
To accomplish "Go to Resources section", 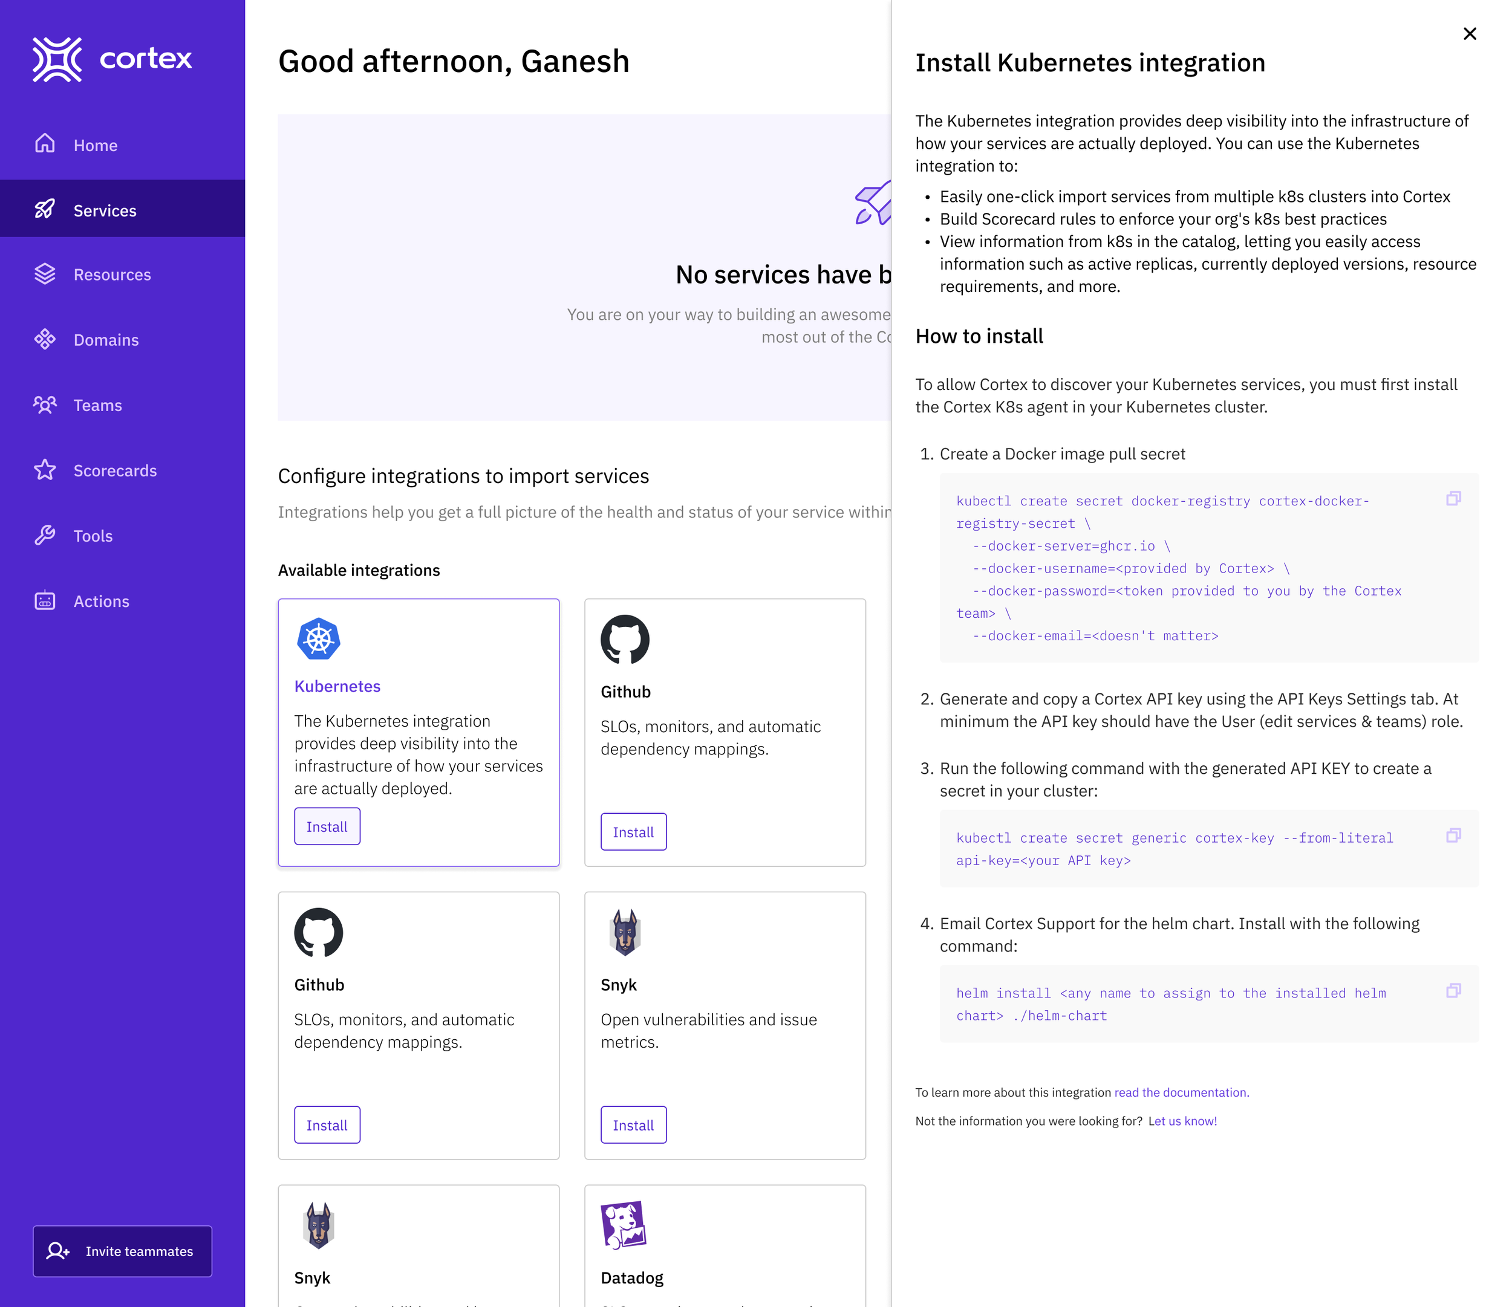I will click(x=112, y=275).
